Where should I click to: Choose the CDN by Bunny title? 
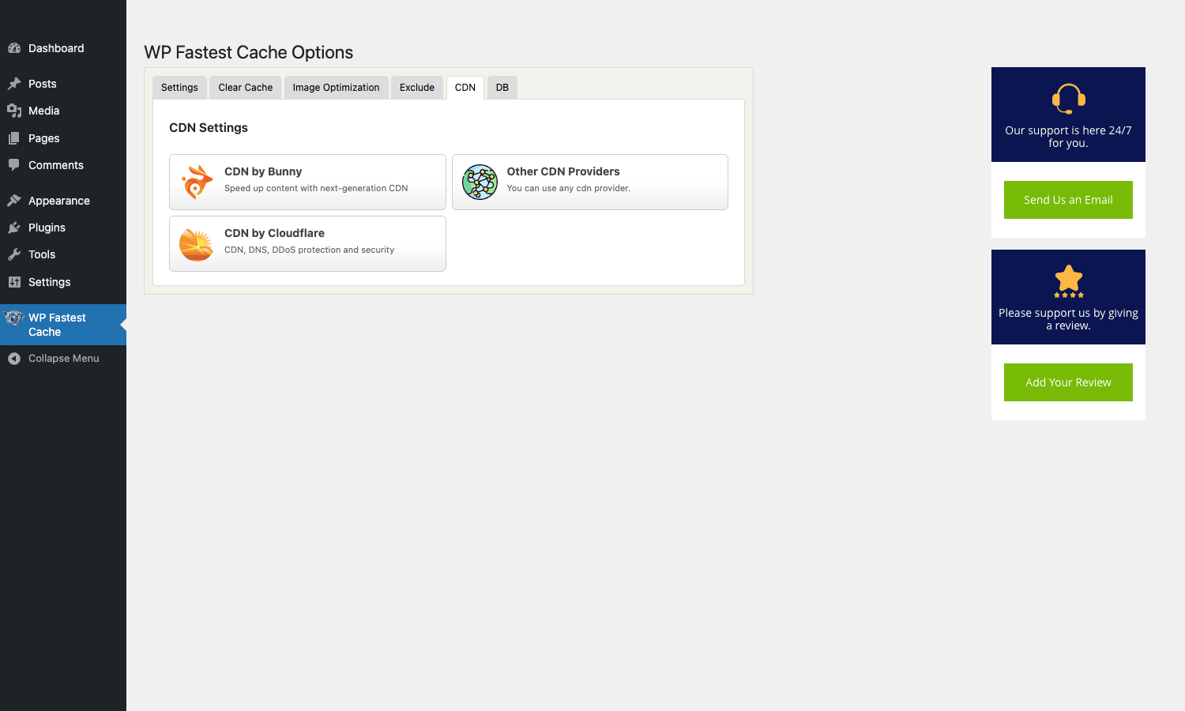263,171
